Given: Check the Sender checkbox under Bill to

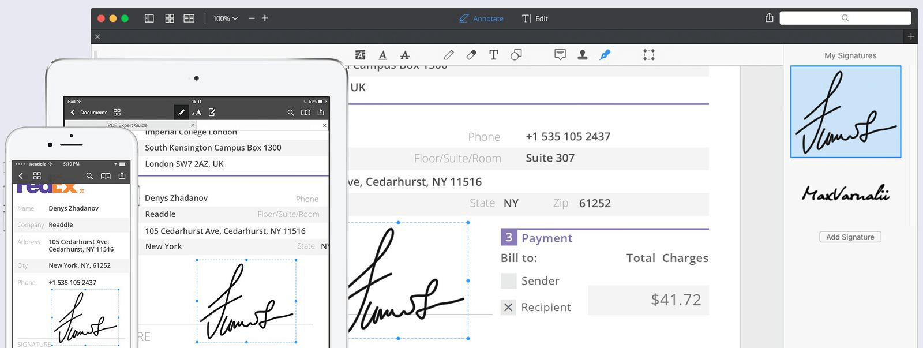Looking at the screenshot, I should (x=508, y=281).
